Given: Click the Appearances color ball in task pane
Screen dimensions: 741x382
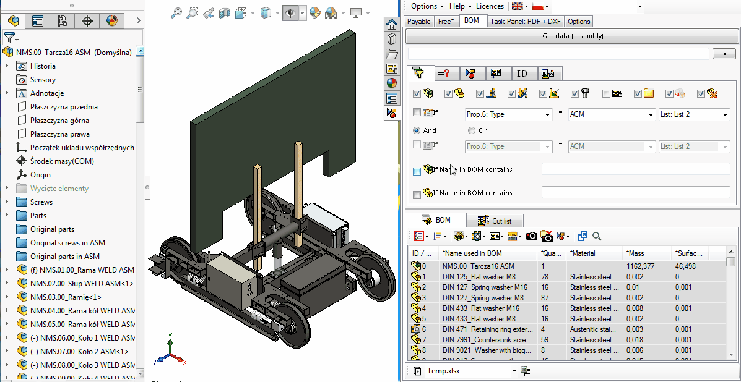Looking at the screenshot, I should pyautogui.click(x=391, y=83).
